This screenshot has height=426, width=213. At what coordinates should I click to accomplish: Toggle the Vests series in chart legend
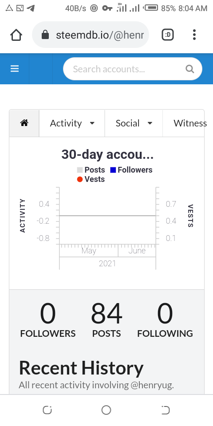click(91, 179)
